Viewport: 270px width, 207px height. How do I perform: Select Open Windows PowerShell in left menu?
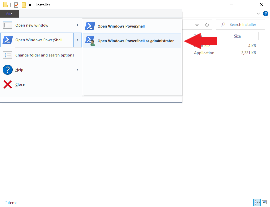[x=37, y=40]
